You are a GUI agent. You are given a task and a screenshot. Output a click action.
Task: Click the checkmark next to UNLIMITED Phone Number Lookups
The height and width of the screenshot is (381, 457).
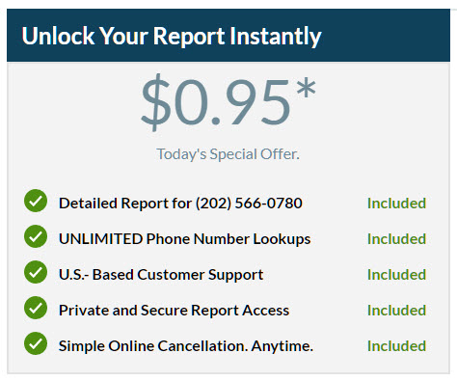click(36, 236)
